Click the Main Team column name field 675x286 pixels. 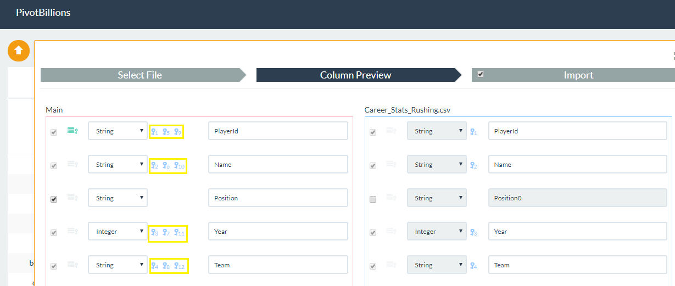click(x=278, y=265)
